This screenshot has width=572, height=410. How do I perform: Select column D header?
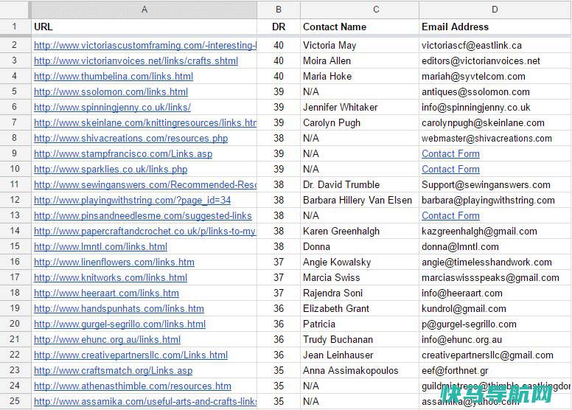495,10
